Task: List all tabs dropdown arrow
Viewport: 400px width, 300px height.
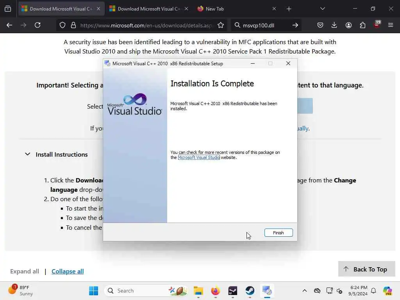Action: pos(322,9)
